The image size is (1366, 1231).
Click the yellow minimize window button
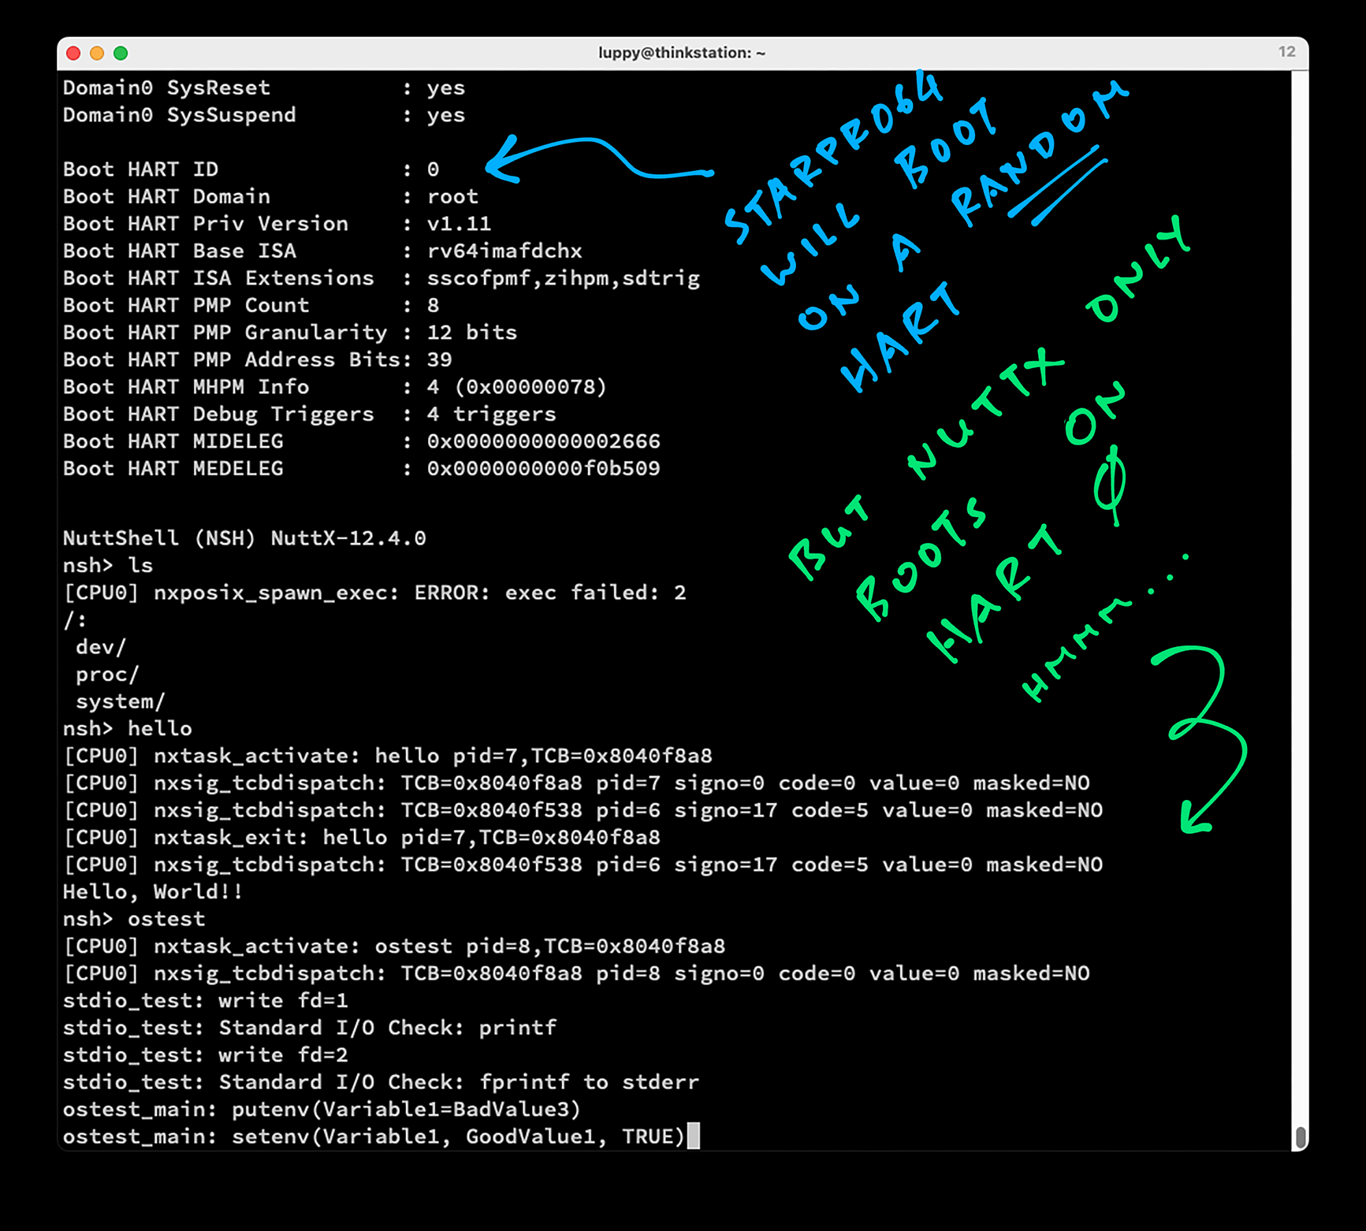pyautogui.click(x=97, y=53)
